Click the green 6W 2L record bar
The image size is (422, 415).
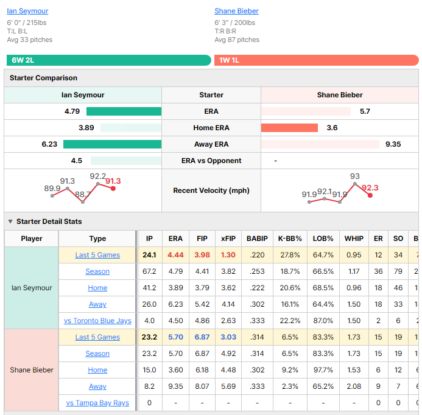click(109, 60)
